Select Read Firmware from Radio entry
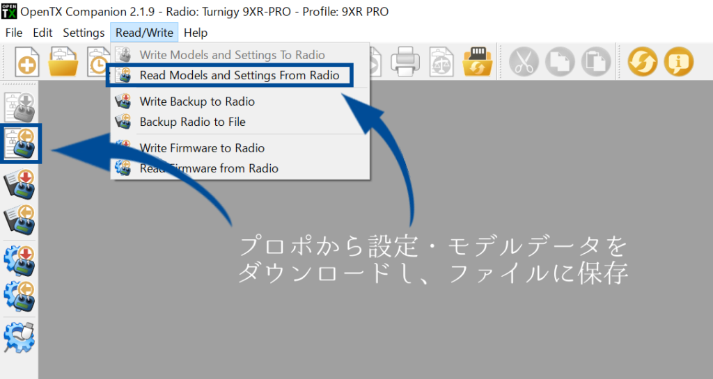Image resolution: width=713 pixels, height=379 pixels. point(240,168)
